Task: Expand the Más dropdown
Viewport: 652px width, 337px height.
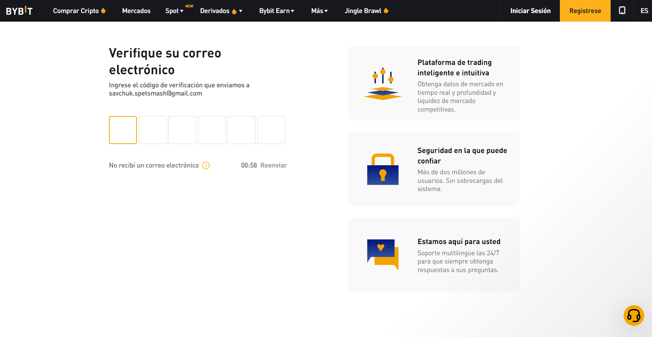Action: pos(319,11)
